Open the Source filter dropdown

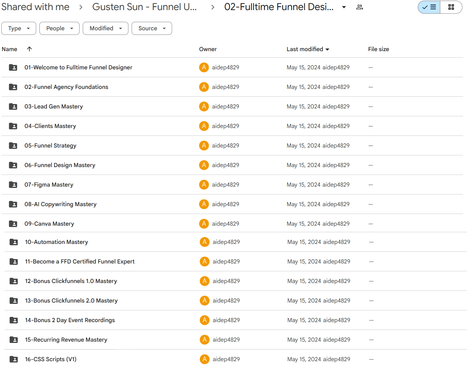click(152, 28)
